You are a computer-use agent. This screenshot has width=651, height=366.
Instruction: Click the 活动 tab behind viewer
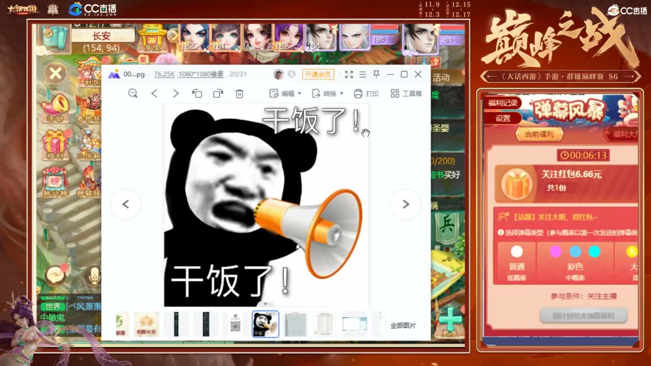pyautogui.click(x=441, y=78)
